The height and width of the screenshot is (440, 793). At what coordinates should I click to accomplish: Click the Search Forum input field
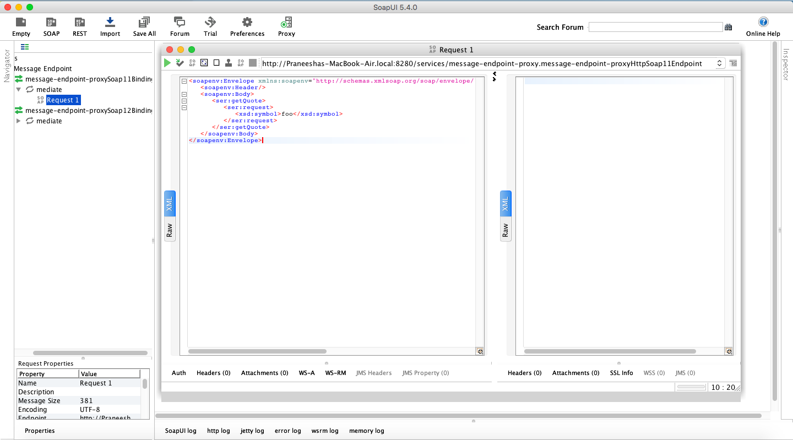[x=655, y=27]
